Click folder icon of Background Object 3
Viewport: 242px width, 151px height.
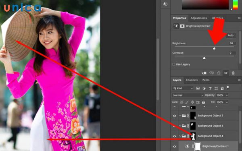(184, 126)
